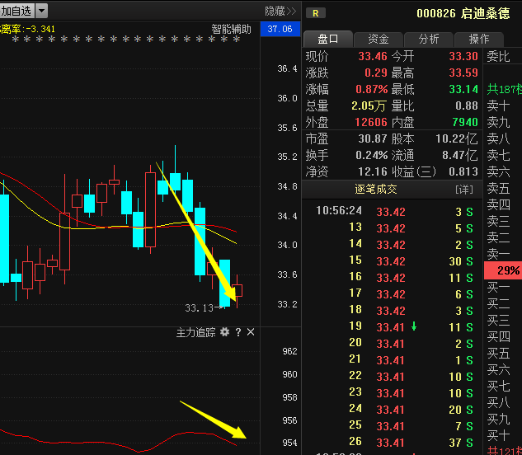Click the red 29% 委比 indicator
The height and width of the screenshot is (455, 522).
tap(503, 270)
